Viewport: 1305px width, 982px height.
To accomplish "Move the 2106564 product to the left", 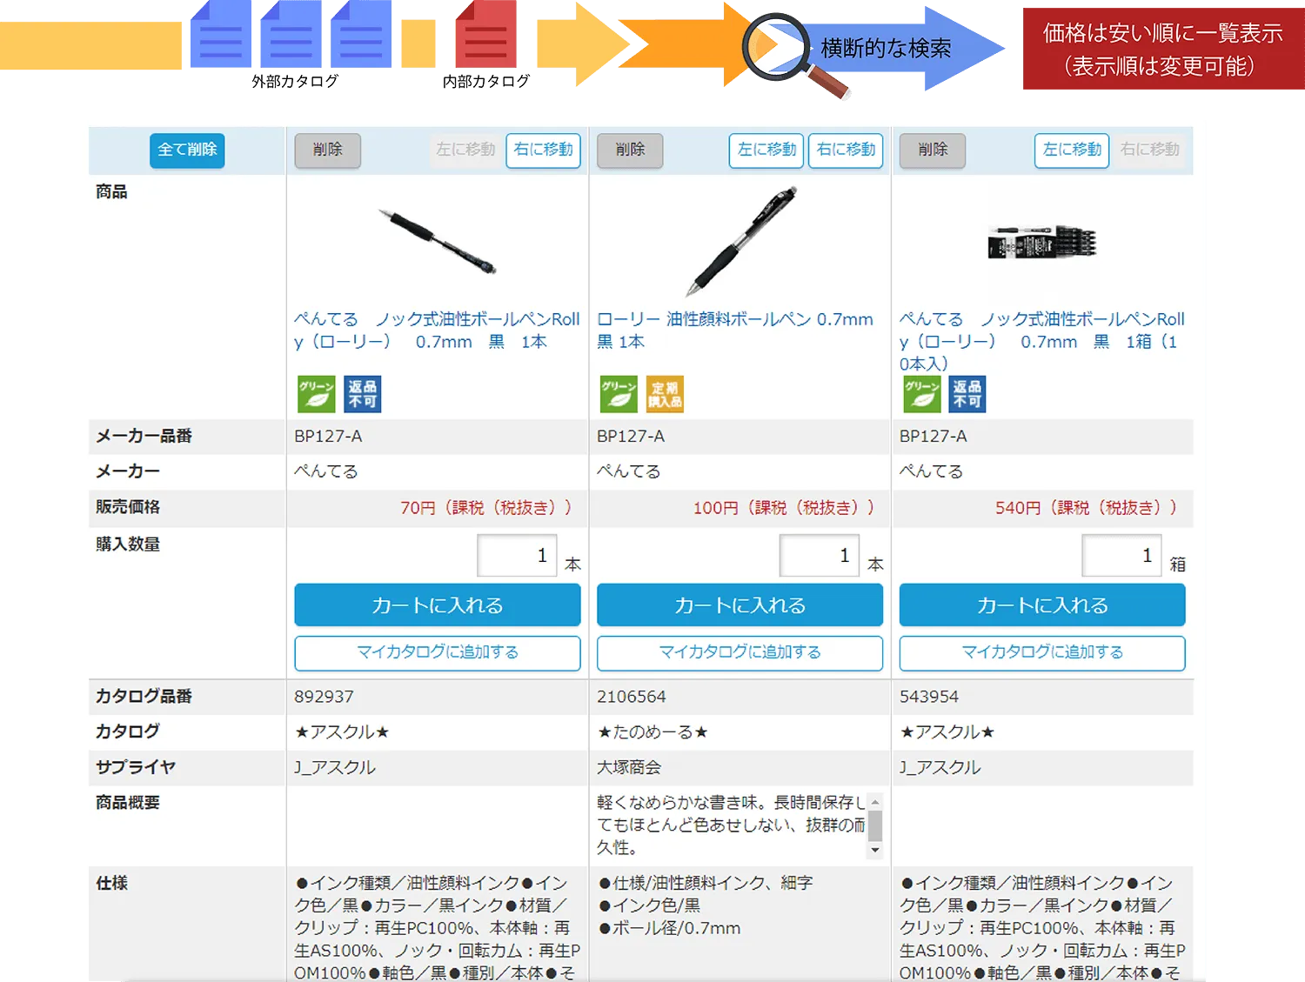I will click(x=766, y=150).
